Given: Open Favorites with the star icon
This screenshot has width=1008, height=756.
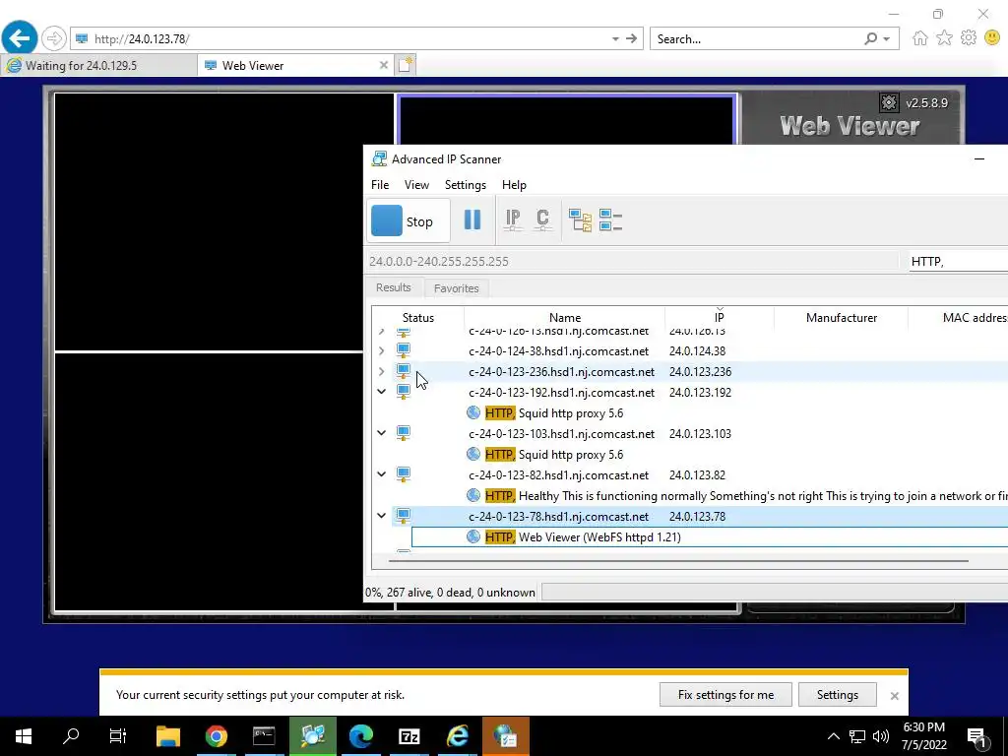Looking at the screenshot, I should click(x=944, y=38).
